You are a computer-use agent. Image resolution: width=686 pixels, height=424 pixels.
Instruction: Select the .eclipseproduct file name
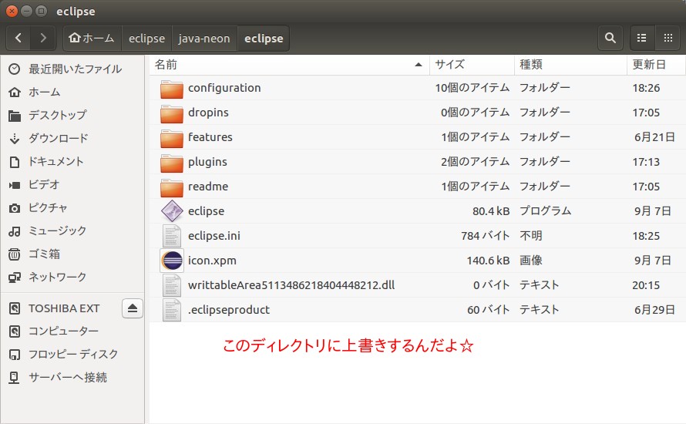point(229,310)
